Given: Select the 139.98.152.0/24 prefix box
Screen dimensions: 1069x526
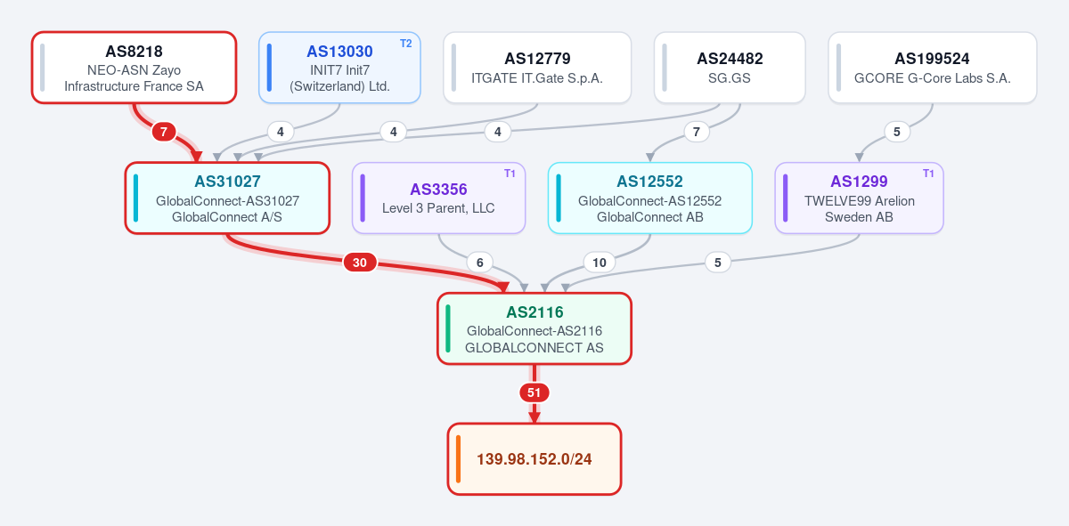Looking at the screenshot, I should (534, 459).
